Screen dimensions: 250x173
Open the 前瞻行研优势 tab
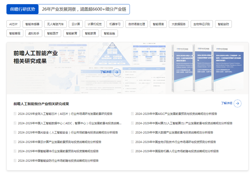click(22, 9)
